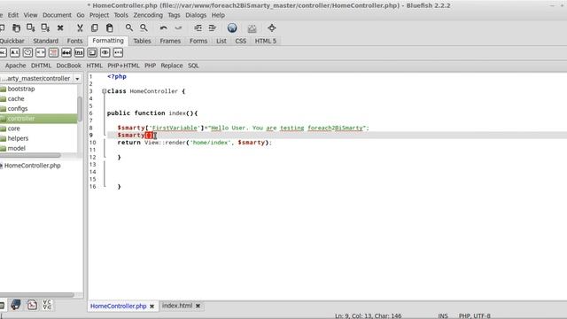Open the Tags menu
This screenshot has width=567, height=319.
point(174,15)
